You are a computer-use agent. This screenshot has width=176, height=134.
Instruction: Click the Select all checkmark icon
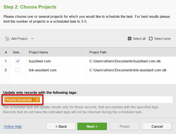click(129, 39)
